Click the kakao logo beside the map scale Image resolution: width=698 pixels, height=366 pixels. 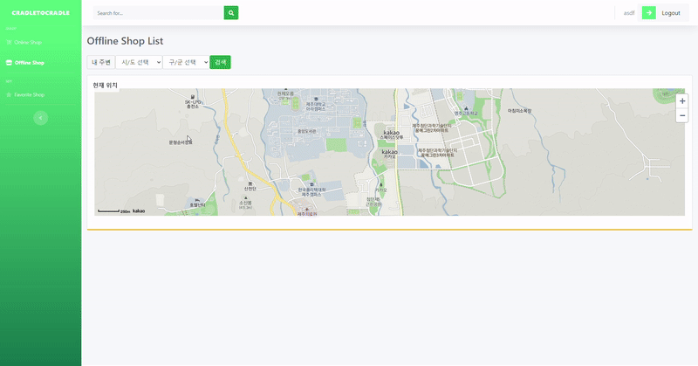[139, 211]
